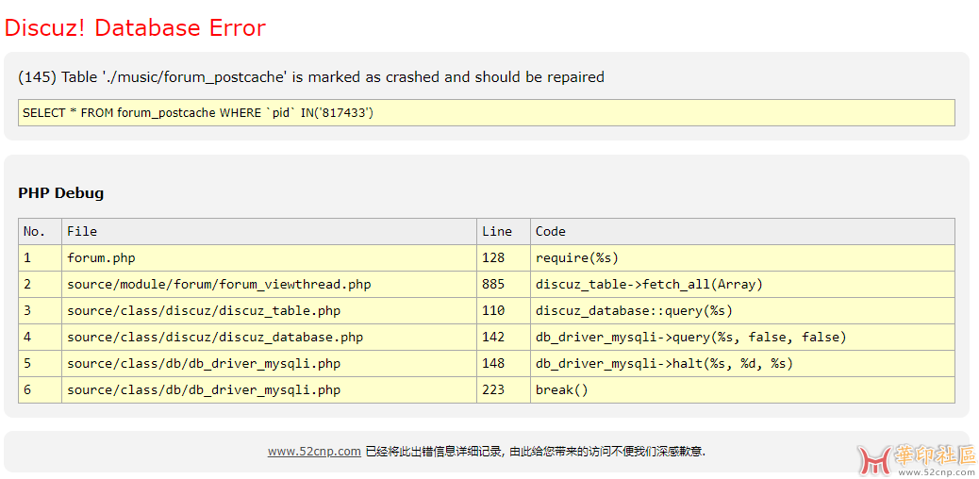Screen dimensions: 979x479
Task: Click line number 223 cell
Action: click(504, 389)
